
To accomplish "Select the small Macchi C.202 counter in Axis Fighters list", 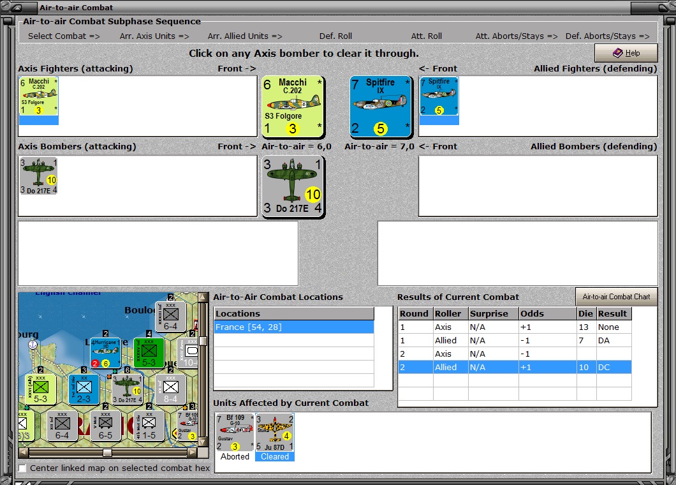I will coord(39,96).
